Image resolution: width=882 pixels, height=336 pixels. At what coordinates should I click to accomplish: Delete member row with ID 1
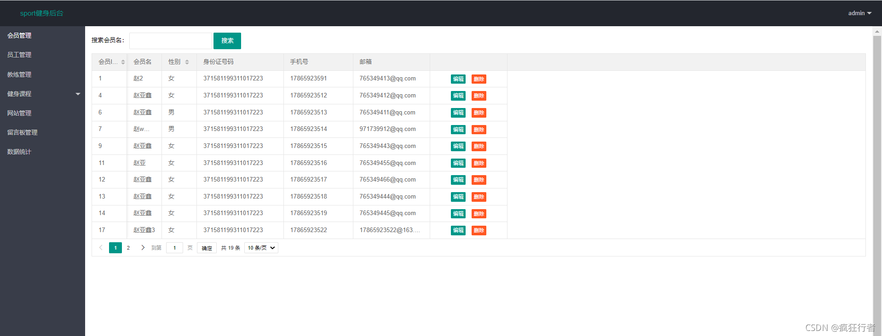479,79
